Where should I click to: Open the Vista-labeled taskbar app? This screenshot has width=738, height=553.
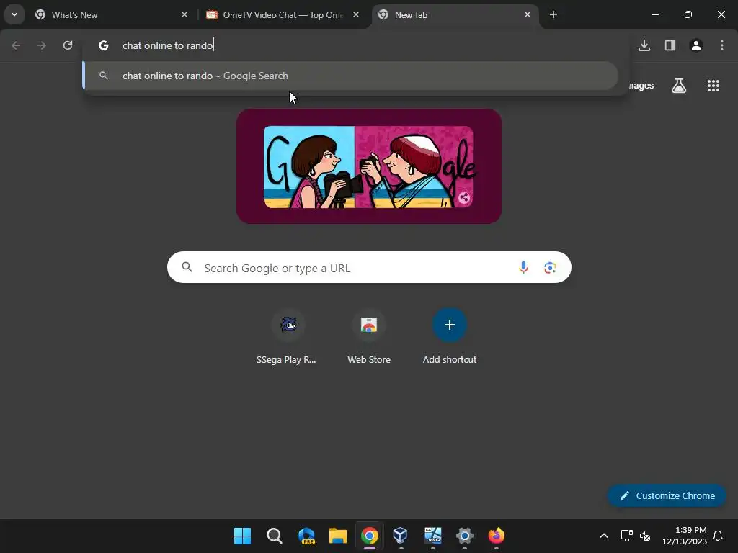tap(433, 536)
